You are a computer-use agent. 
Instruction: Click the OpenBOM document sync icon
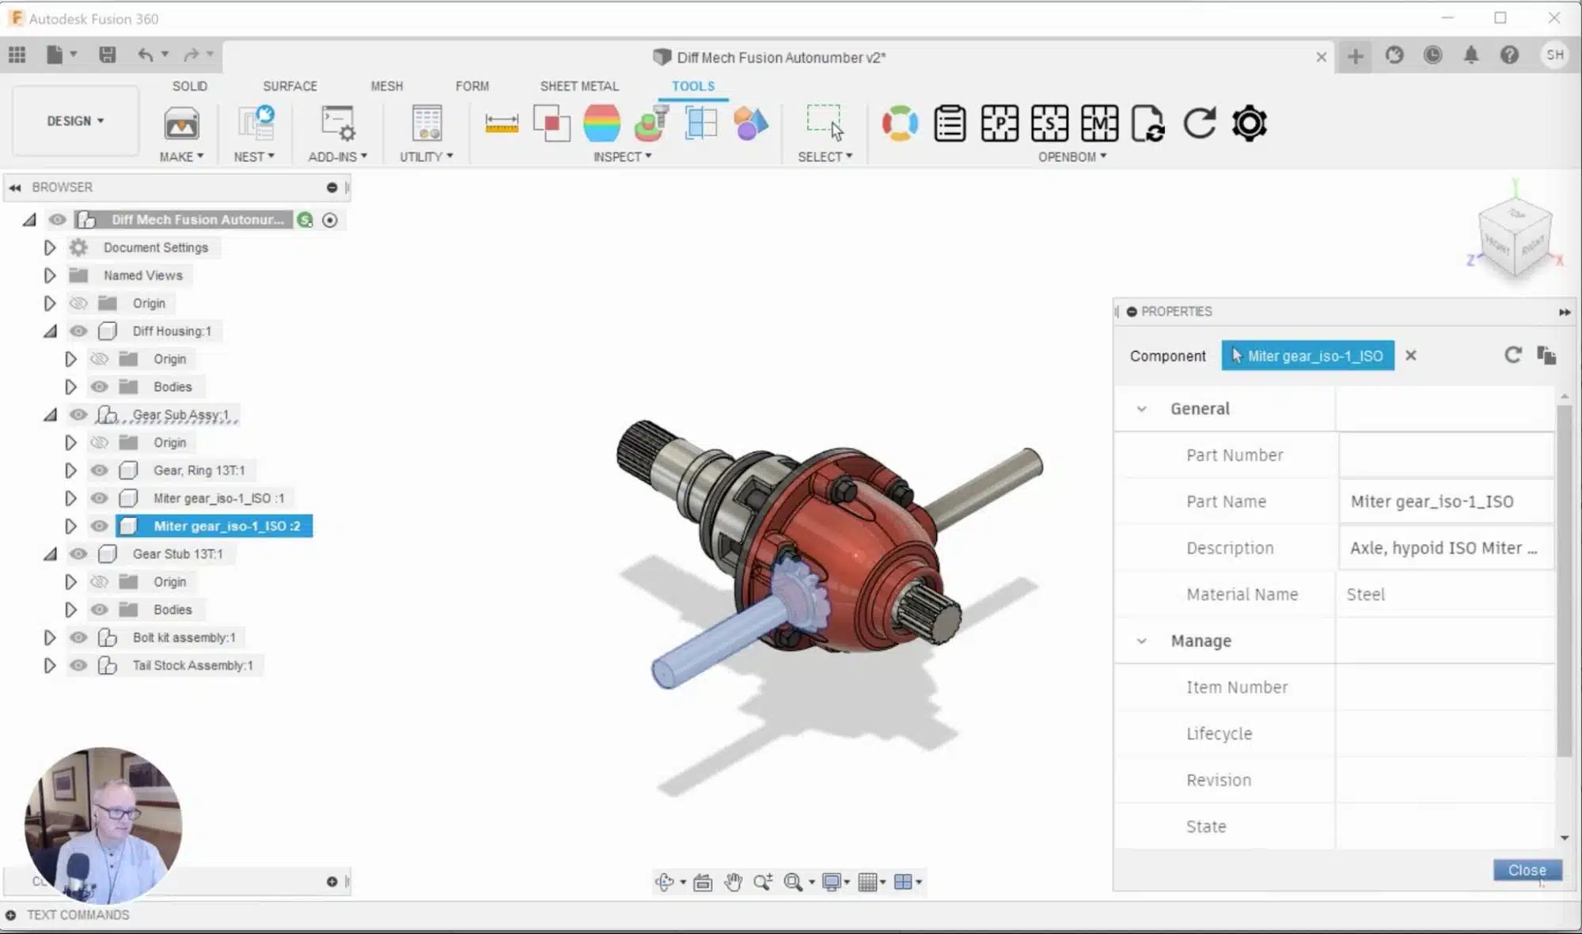(1148, 123)
